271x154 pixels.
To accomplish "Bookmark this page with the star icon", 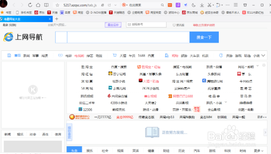I will (57, 5).
